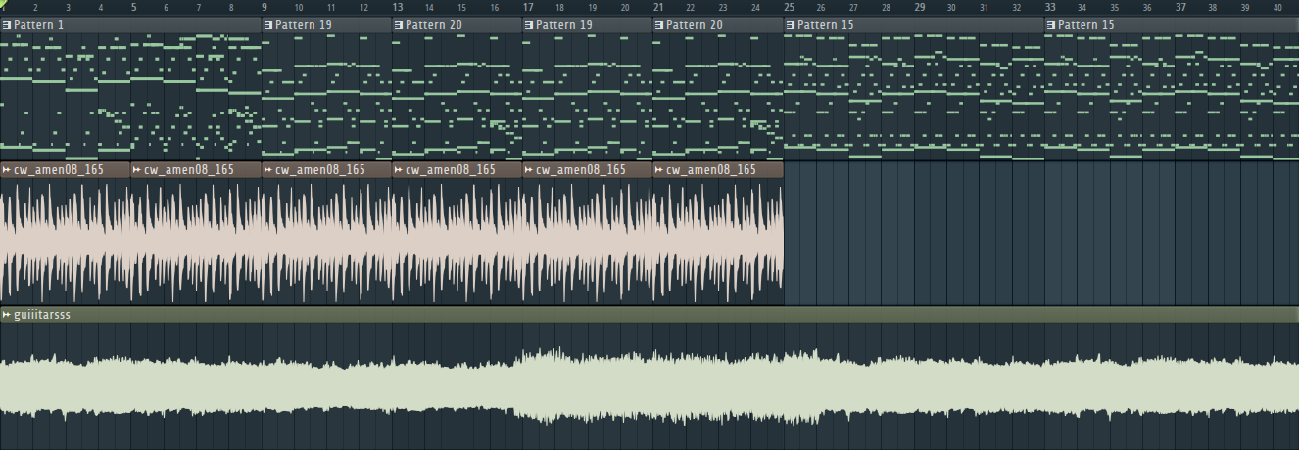
Task: Open clip menu icon of Pattern 19 at bar 17
Action: click(529, 24)
